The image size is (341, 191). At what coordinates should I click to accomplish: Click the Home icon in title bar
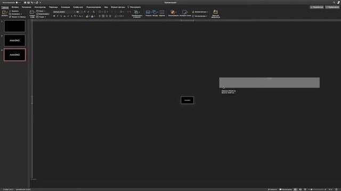pos(25,3)
